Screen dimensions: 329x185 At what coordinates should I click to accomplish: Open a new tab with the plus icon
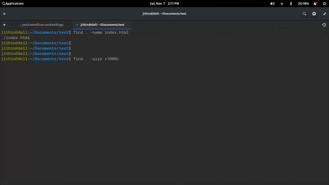tap(4, 25)
